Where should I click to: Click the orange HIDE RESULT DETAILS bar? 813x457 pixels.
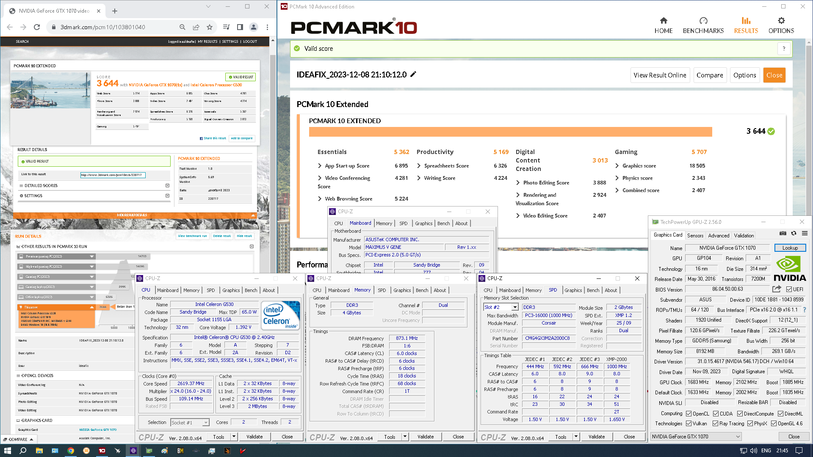click(x=135, y=215)
